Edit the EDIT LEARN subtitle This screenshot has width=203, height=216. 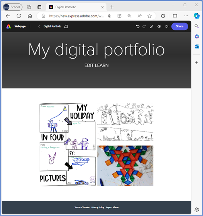click(x=96, y=65)
